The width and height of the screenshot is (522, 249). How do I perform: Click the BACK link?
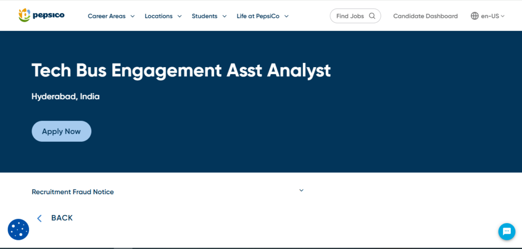[x=62, y=218]
